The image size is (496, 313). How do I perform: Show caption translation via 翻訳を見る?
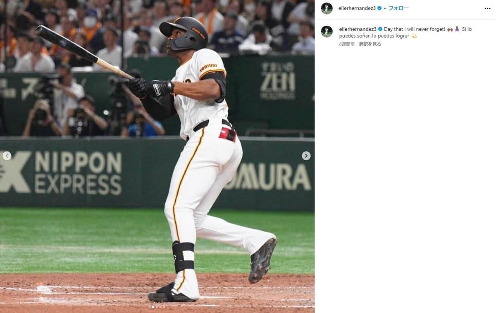point(370,44)
